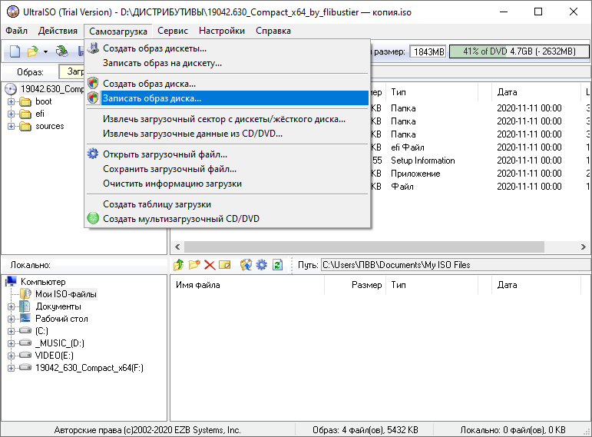Click the Add files icon in local toolbar
Image resolution: width=592 pixels, height=437 pixels.
coord(246,265)
